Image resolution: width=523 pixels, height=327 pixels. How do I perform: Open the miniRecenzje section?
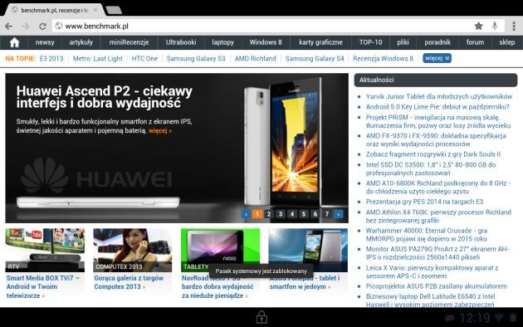click(129, 42)
